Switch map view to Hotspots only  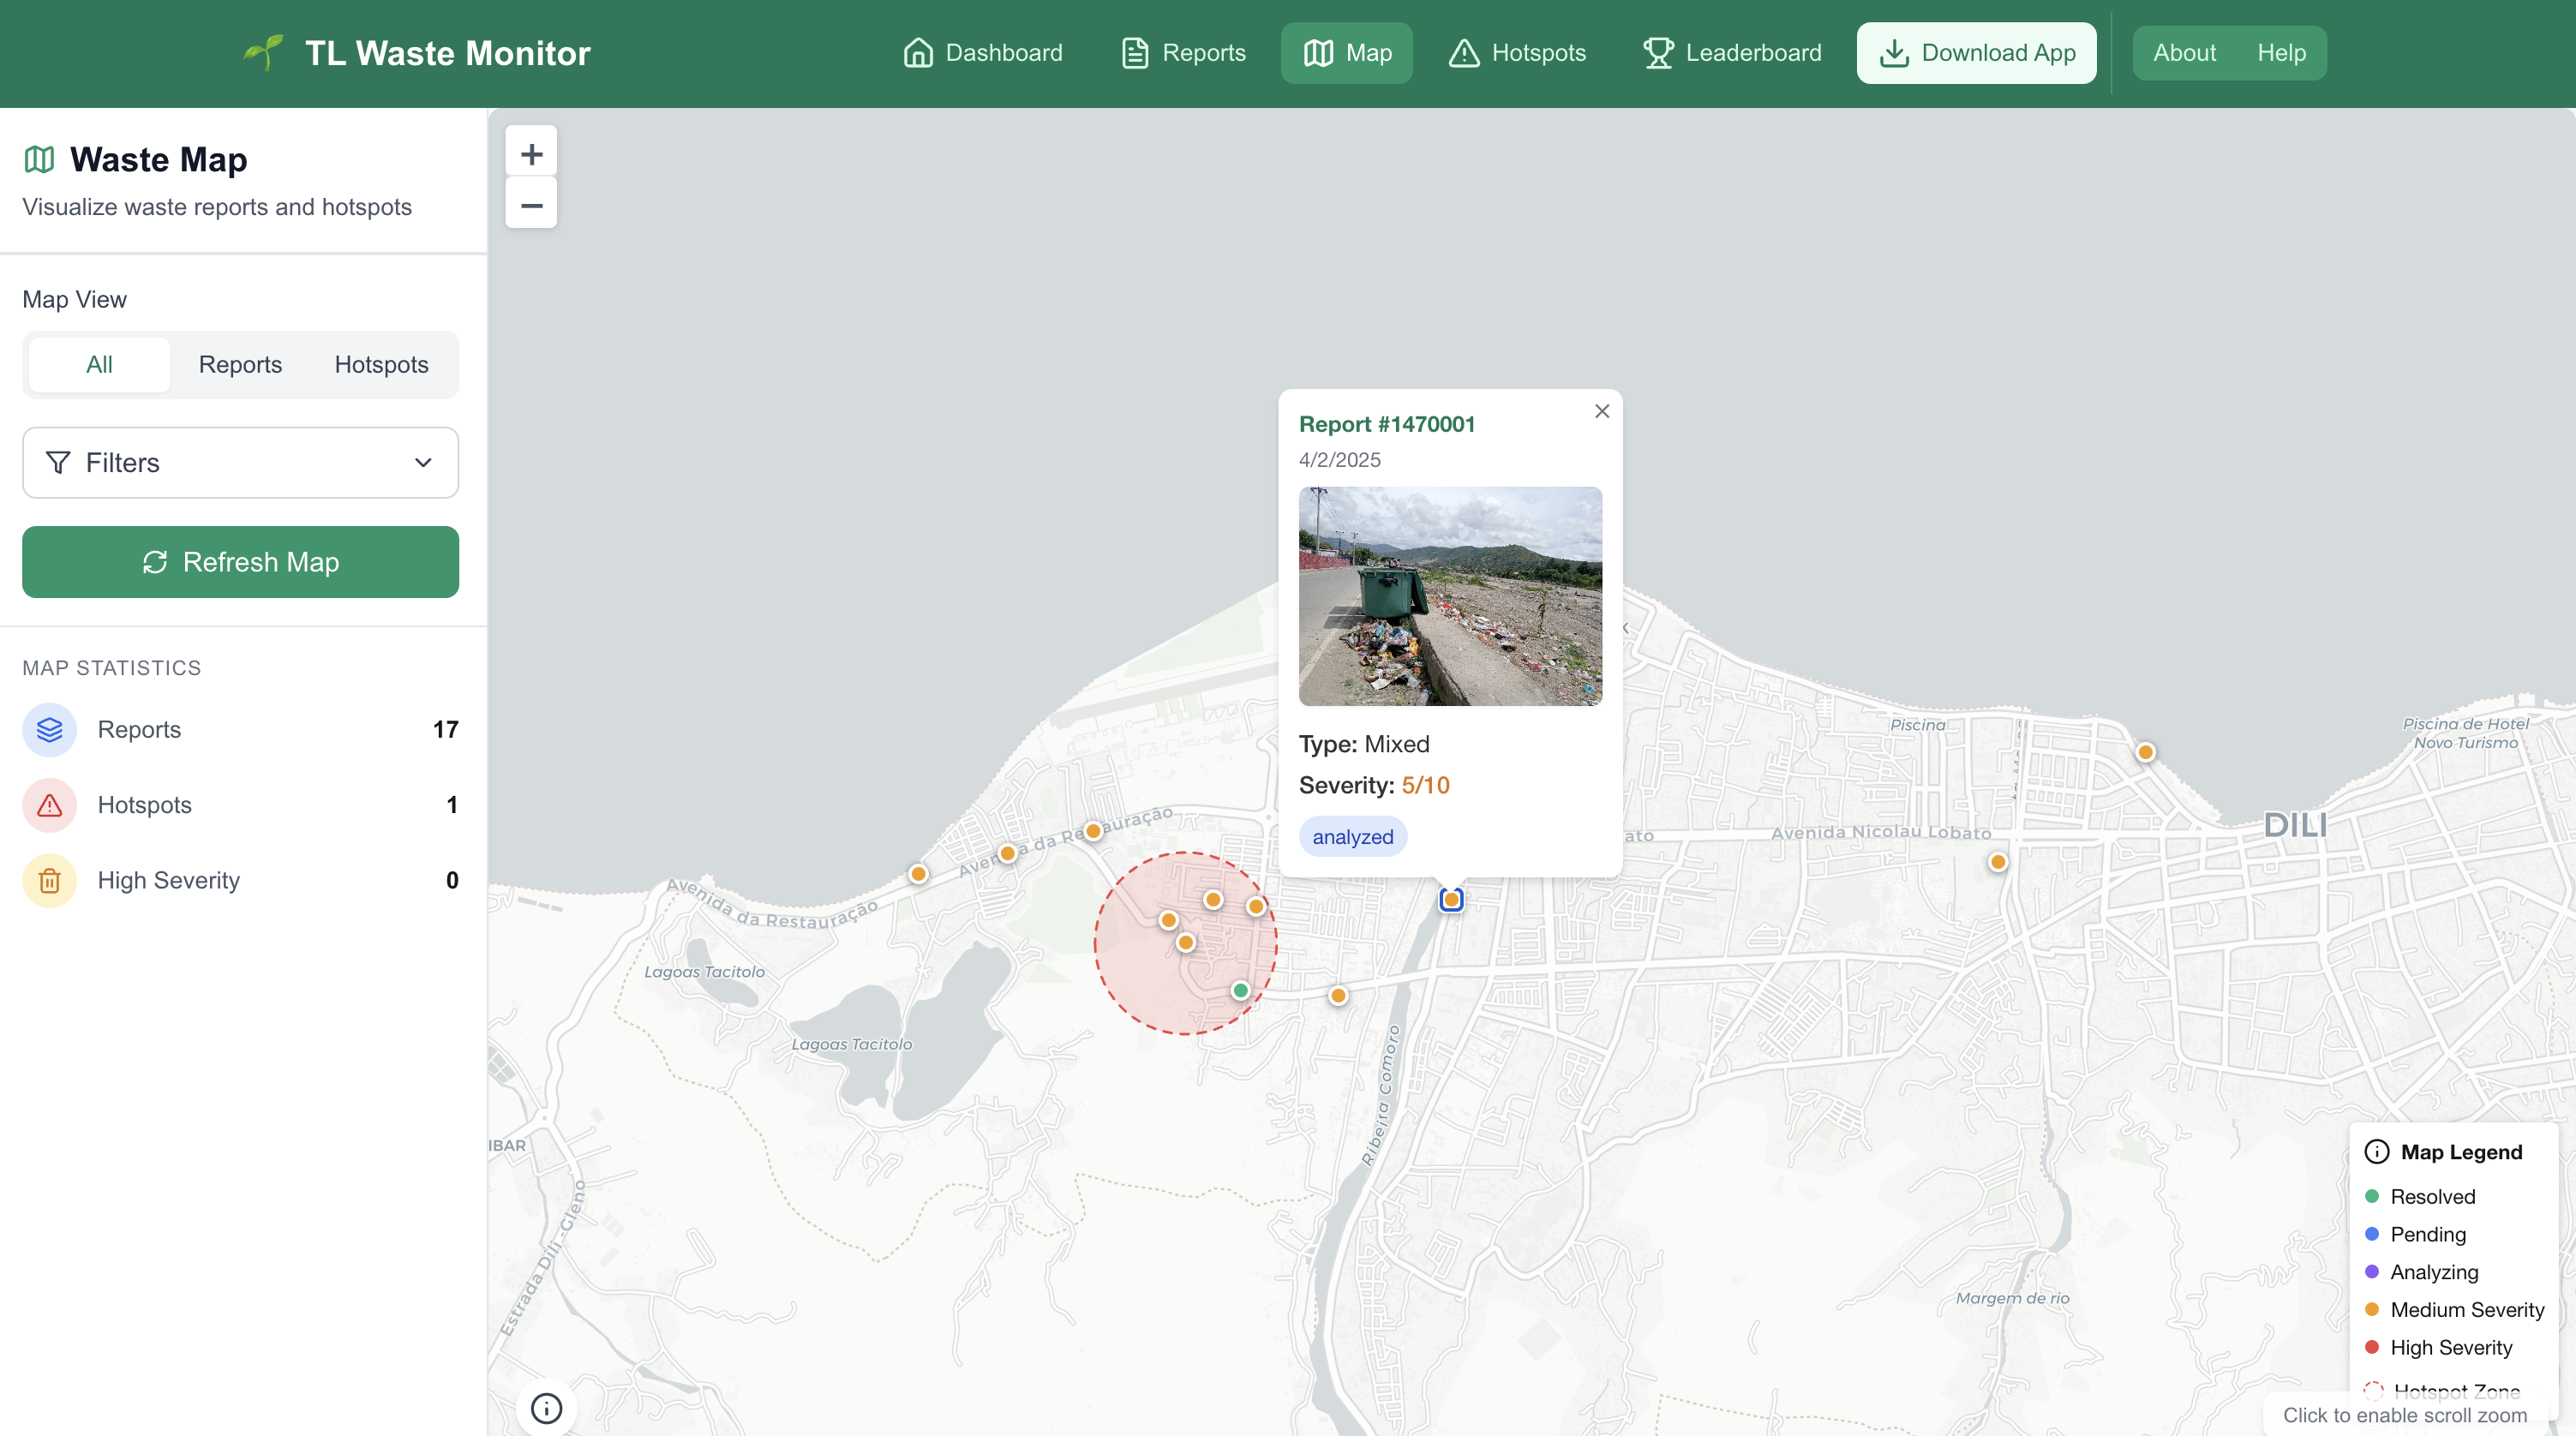pyautogui.click(x=381, y=364)
